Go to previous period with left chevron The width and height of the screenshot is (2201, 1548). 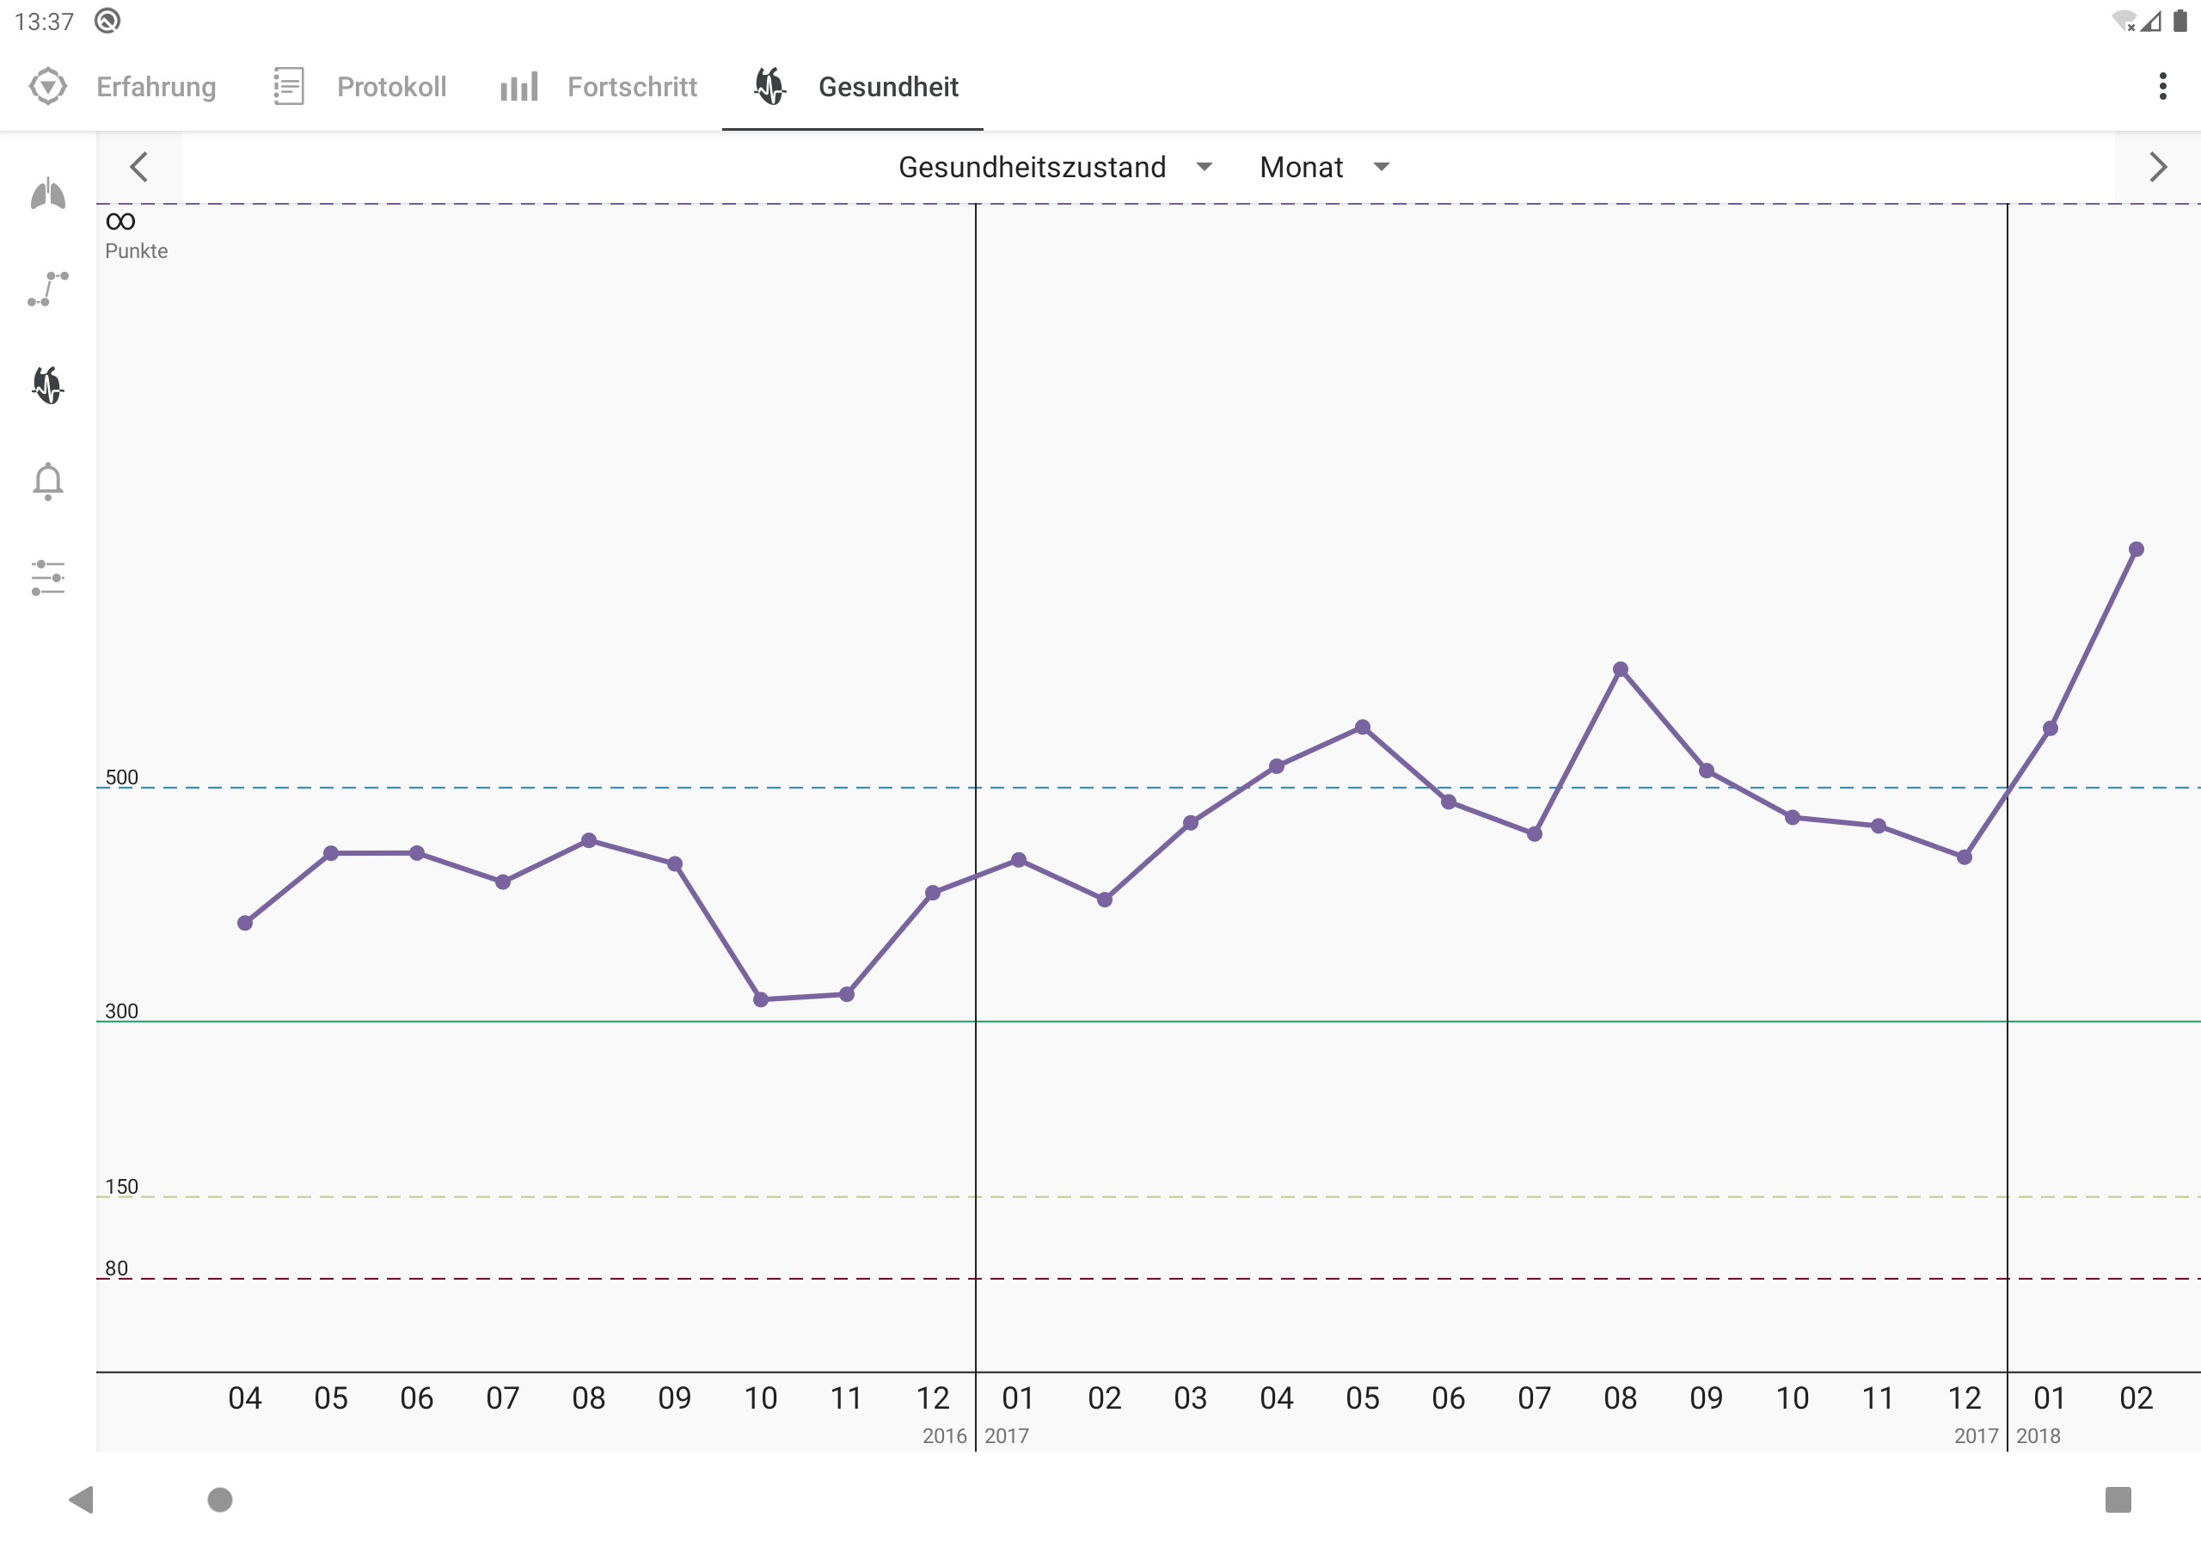click(x=139, y=167)
